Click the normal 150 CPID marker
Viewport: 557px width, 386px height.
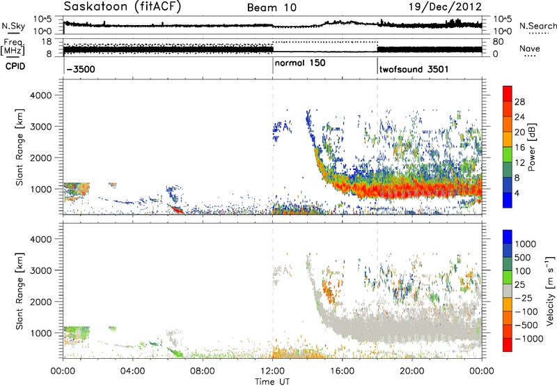pyautogui.click(x=300, y=63)
